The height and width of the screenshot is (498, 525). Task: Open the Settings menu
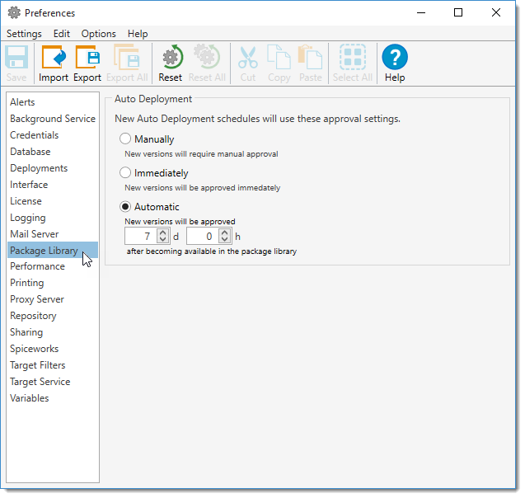24,34
